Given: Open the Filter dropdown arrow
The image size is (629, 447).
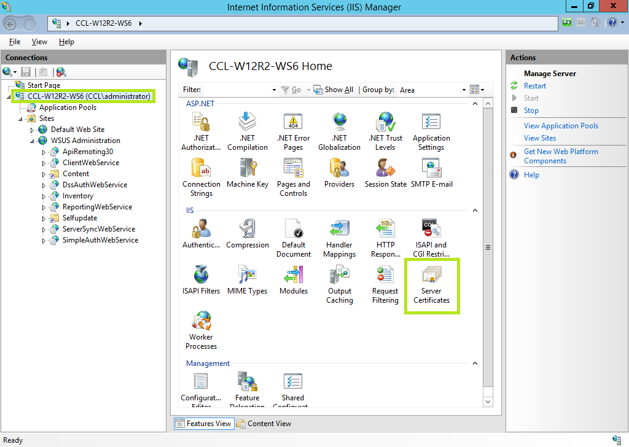Looking at the screenshot, I should (274, 90).
